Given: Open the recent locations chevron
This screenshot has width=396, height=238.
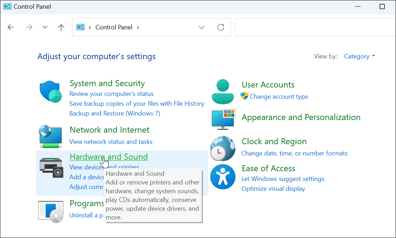Looking at the screenshot, I should pyautogui.click(x=45, y=27).
